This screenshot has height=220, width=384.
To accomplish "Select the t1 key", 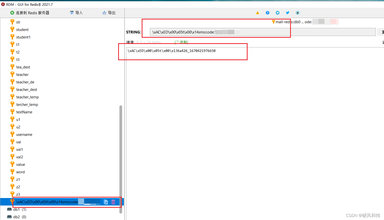I will click(18, 45).
